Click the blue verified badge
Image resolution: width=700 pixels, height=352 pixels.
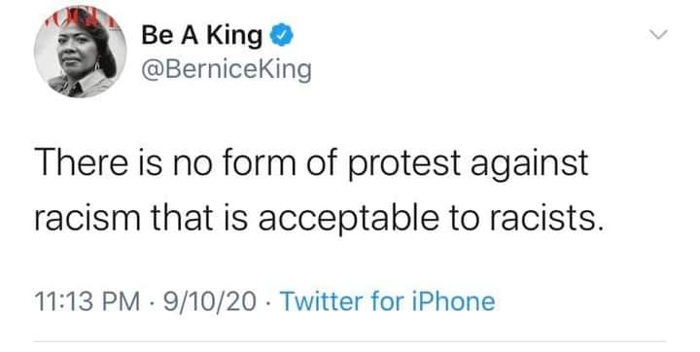tap(282, 36)
